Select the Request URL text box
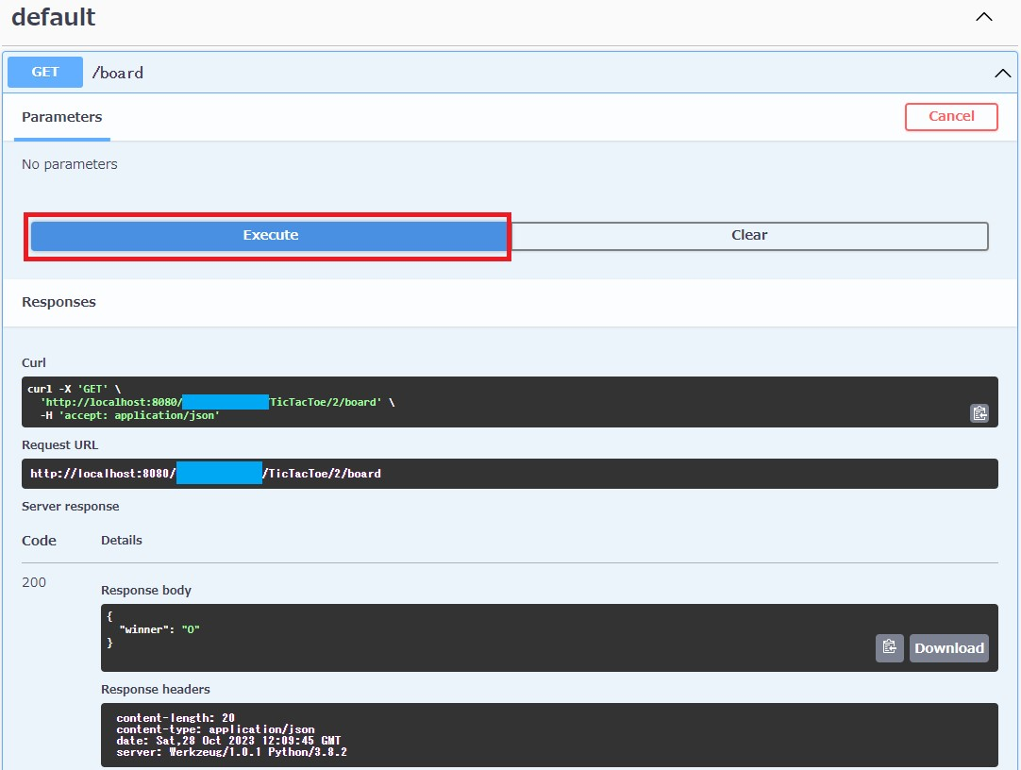 pos(510,474)
